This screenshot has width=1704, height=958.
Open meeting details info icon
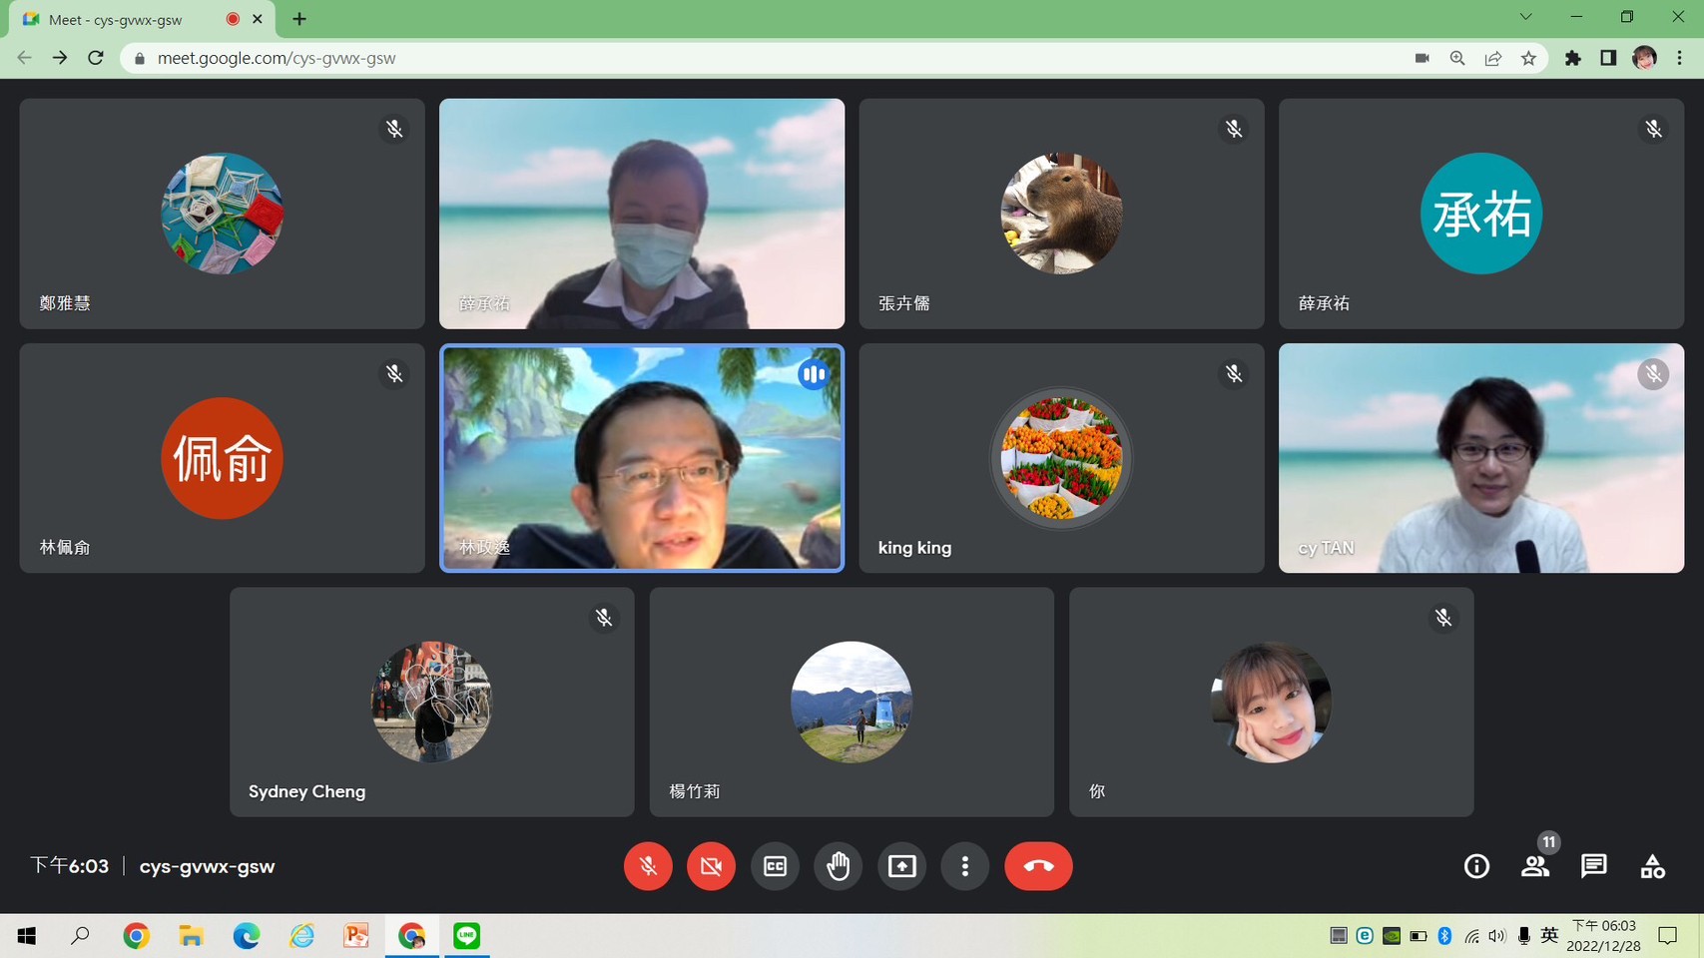(1476, 866)
